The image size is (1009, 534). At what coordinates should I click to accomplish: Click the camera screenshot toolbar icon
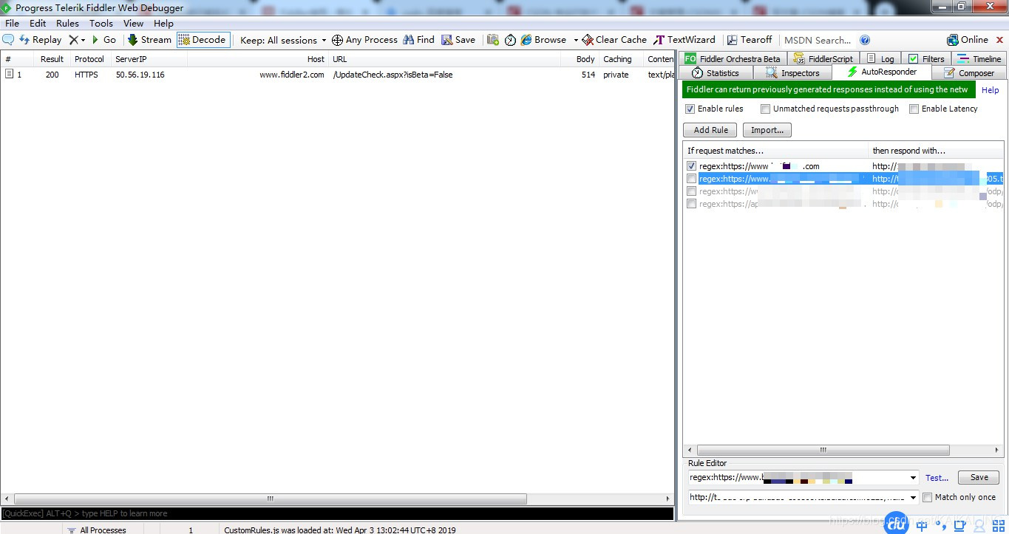[493, 40]
